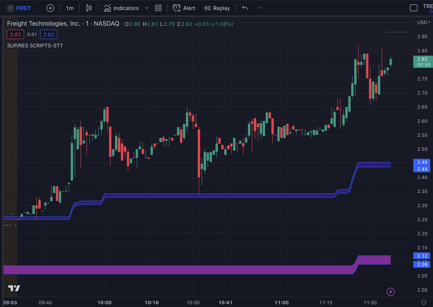Open chart settings gear at bottom right

[x=424, y=302]
